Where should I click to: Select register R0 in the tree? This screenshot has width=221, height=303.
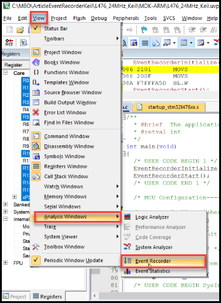tap(26, 80)
